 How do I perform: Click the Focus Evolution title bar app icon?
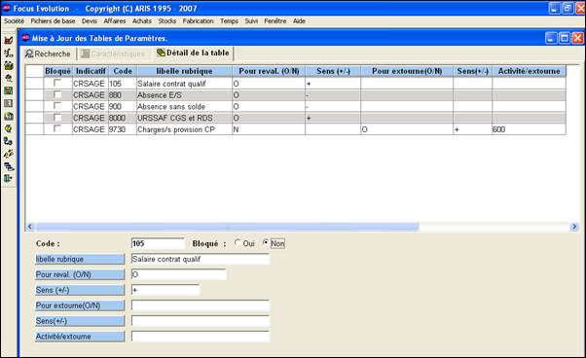[7, 8]
